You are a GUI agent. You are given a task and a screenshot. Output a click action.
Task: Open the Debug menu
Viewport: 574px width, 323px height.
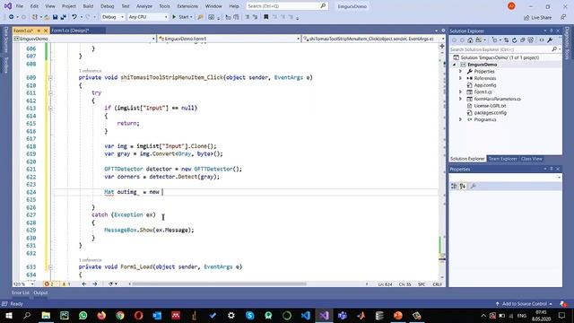(108, 6)
